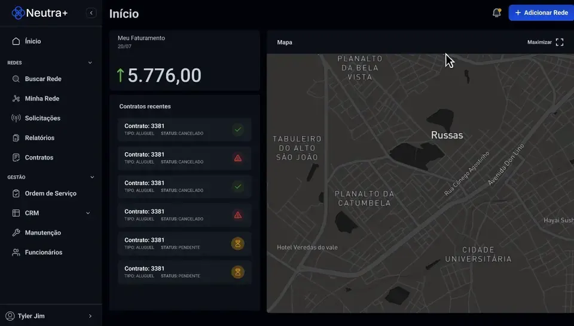Screen dimensions: 574x326
Task: Click the Maximizar map link
Action: 539,42
